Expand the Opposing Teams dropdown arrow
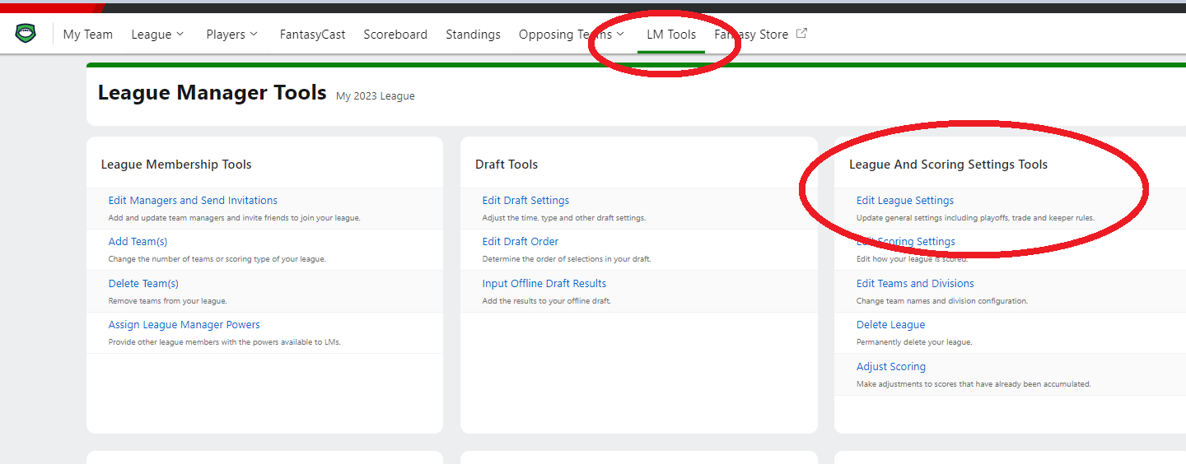This screenshot has width=1186, height=464. point(620,34)
